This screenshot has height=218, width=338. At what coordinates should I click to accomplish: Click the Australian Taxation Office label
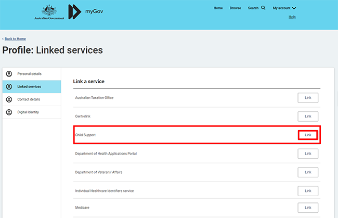(x=94, y=98)
